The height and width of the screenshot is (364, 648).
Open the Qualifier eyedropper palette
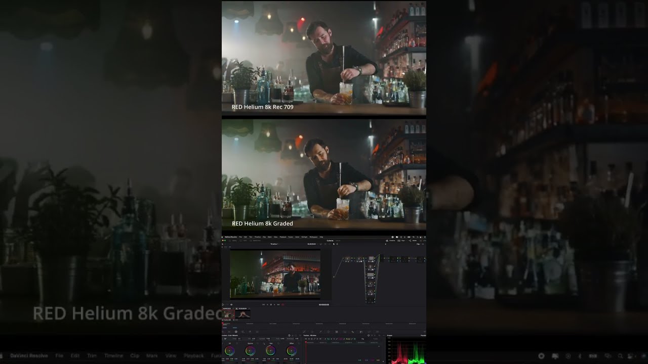320,332
